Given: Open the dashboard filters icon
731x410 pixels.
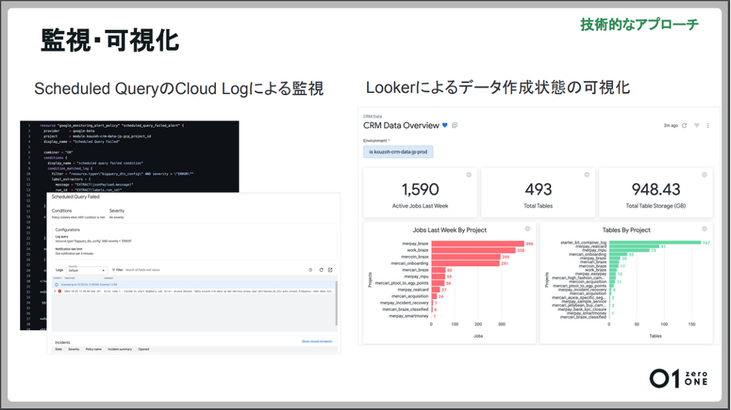Looking at the screenshot, I should pyautogui.click(x=696, y=126).
